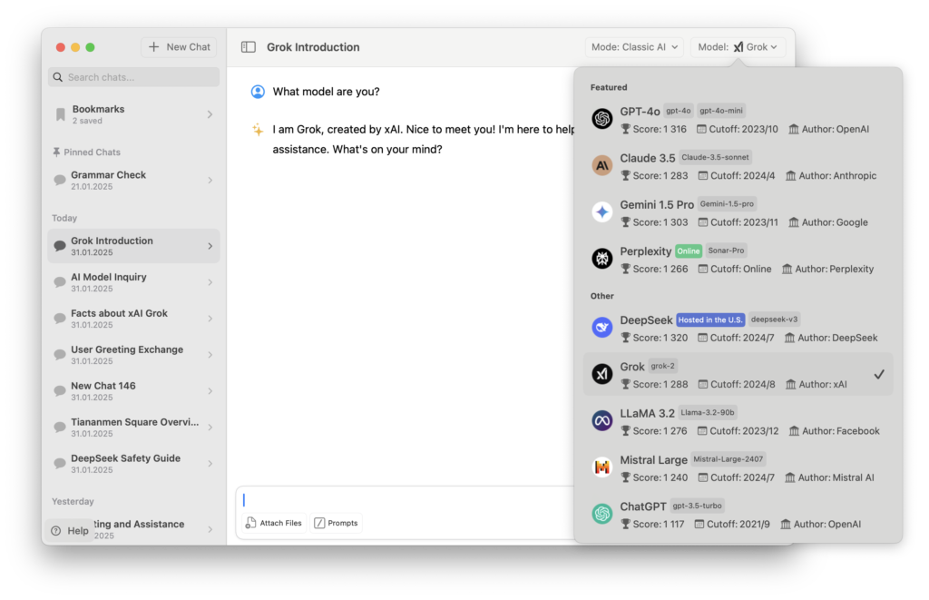The width and height of the screenshot is (929, 600).
Task: Click the message input box
Action: 406,500
